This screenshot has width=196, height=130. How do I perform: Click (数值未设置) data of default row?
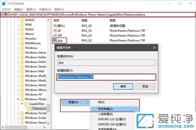click(118, 26)
